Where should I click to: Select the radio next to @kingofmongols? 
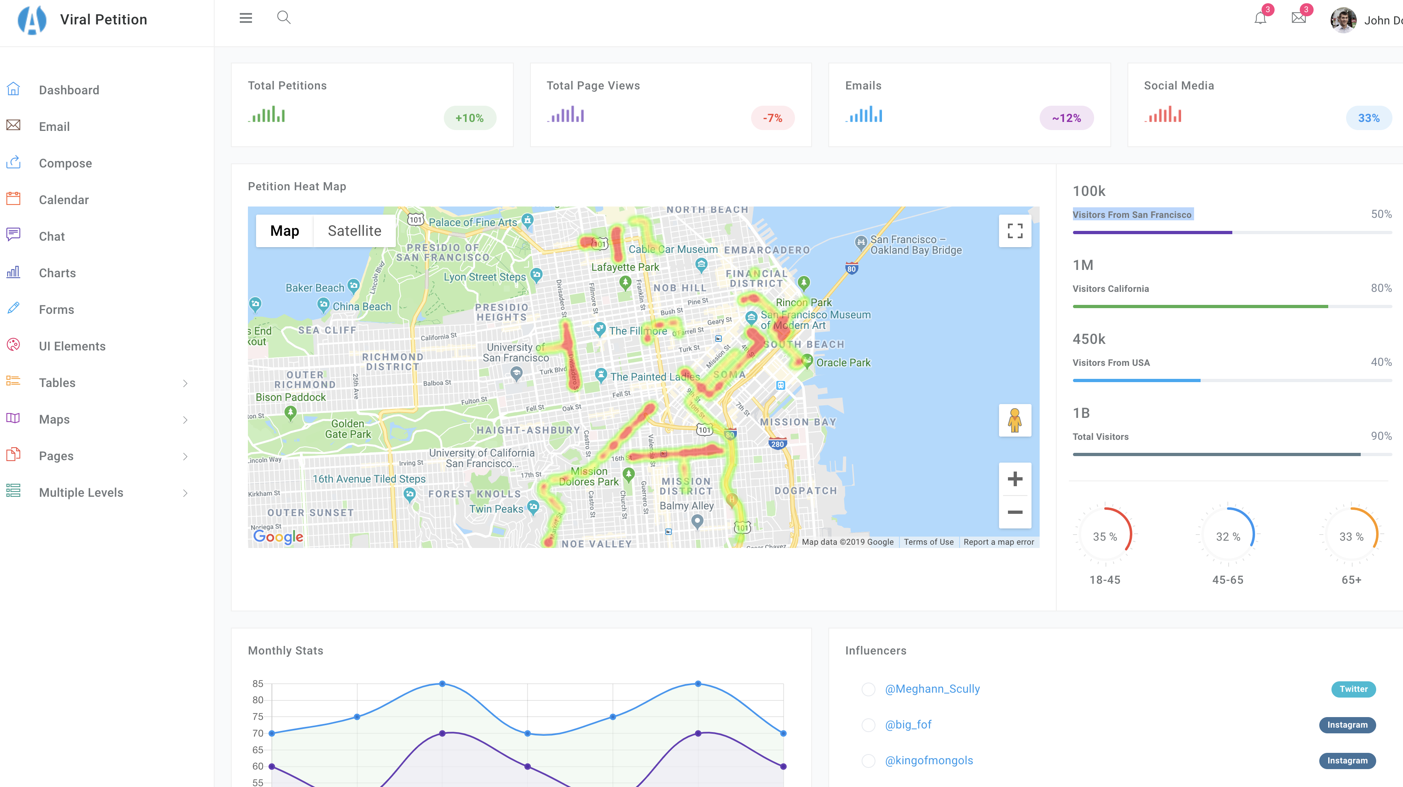tap(868, 761)
